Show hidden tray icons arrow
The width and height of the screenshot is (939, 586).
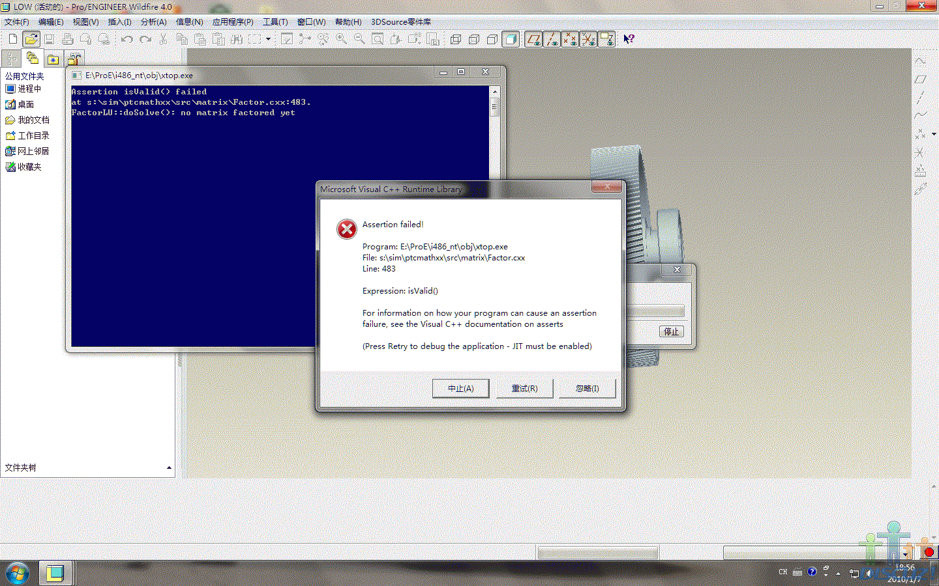click(839, 574)
